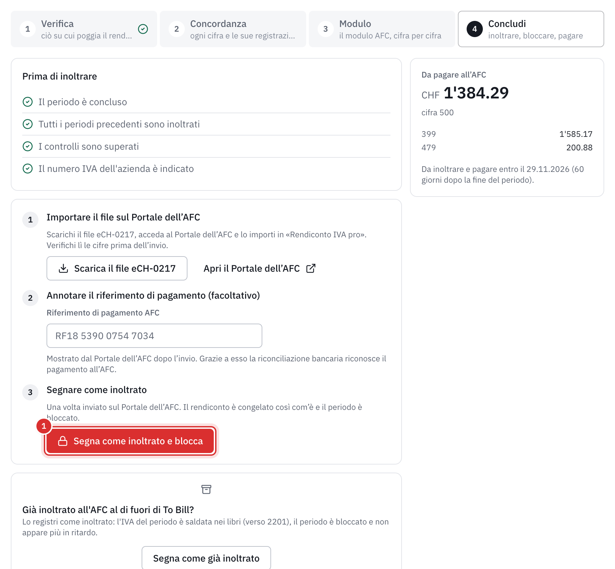Click 'Il numero IVA dell'azienda è indicato' text
This screenshot has height=569, width=615.
click(x=116, y=169)
